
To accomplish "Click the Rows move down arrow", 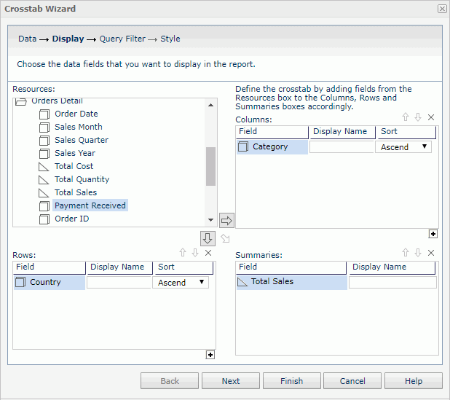I will pos(195,253).
